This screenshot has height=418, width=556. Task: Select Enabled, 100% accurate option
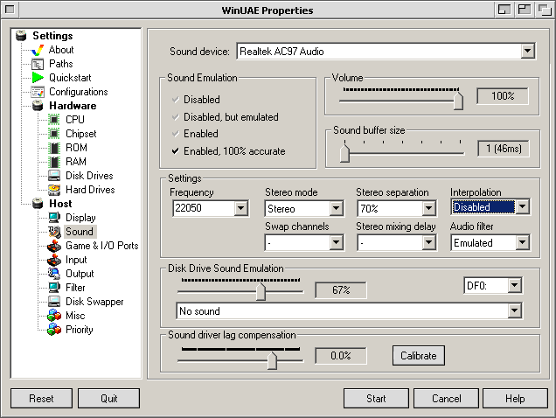tap(228, 151)
